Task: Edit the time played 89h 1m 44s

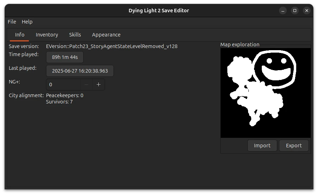Action: (65, 57)
